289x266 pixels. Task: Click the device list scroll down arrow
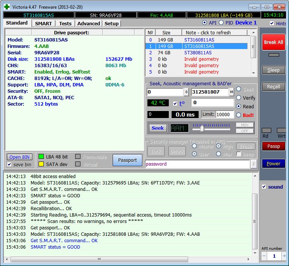(253, 73)
